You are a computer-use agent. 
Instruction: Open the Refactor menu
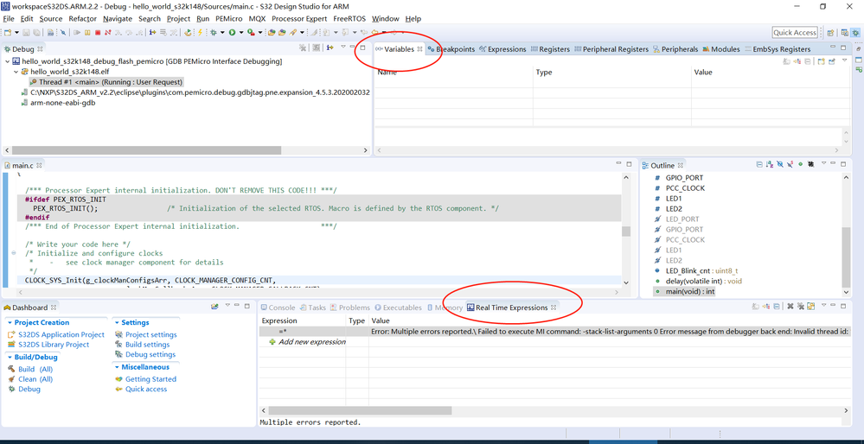(83, 19)
